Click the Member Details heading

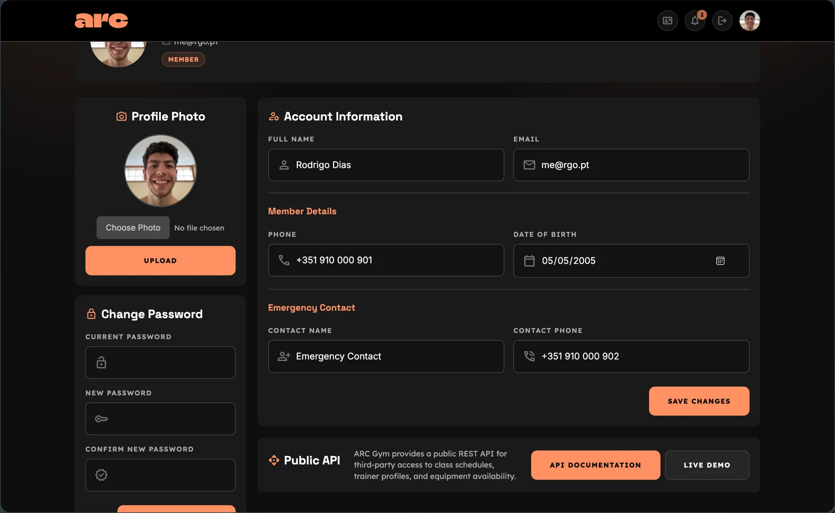(x=302, y=211)
